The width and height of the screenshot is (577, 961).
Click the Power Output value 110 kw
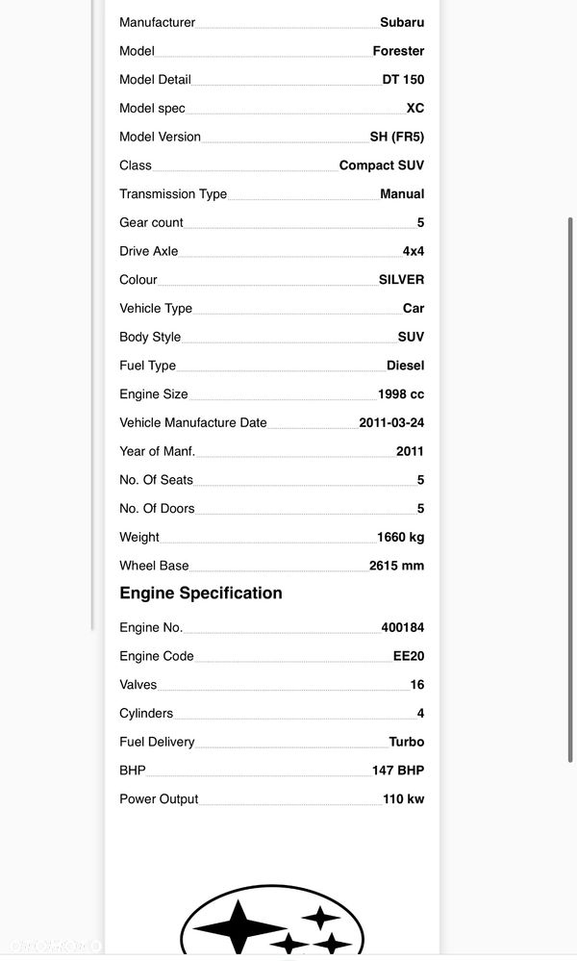click(403, 798)
